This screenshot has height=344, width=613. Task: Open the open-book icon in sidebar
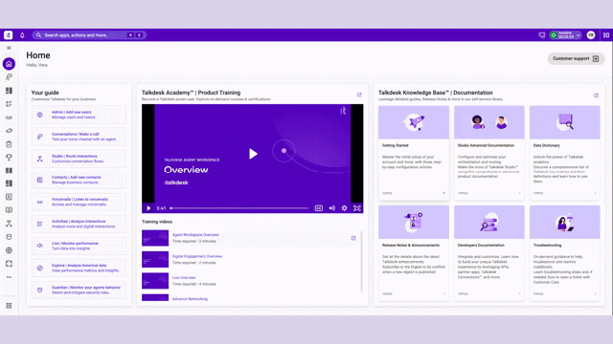click(x=9, y=210)
